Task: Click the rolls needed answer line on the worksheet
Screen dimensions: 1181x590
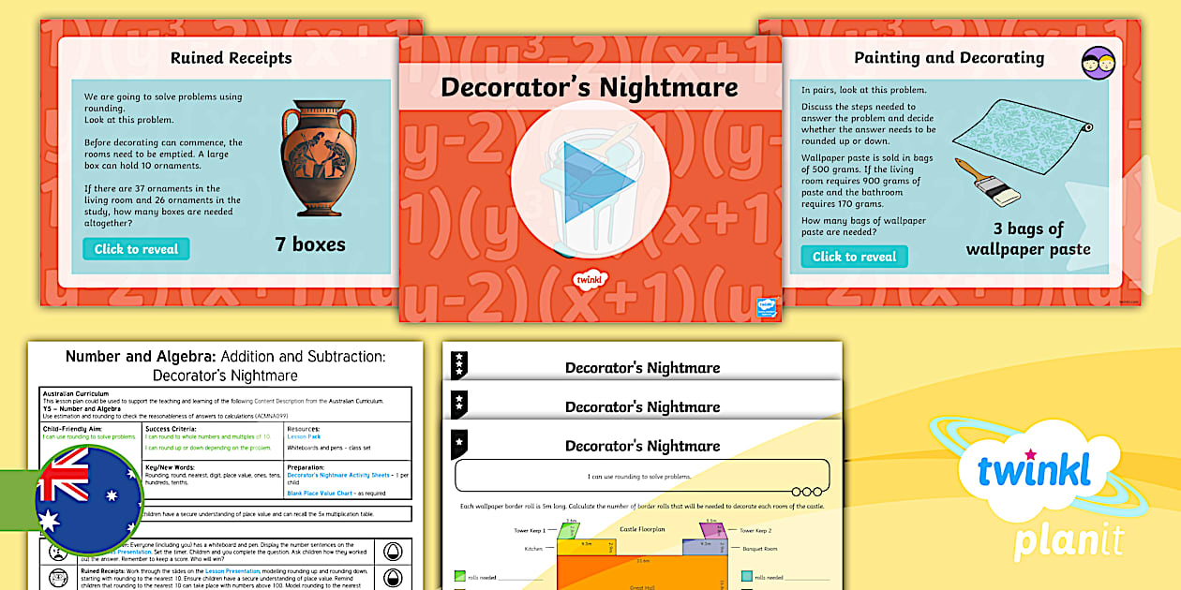Action: click(520, 578)
